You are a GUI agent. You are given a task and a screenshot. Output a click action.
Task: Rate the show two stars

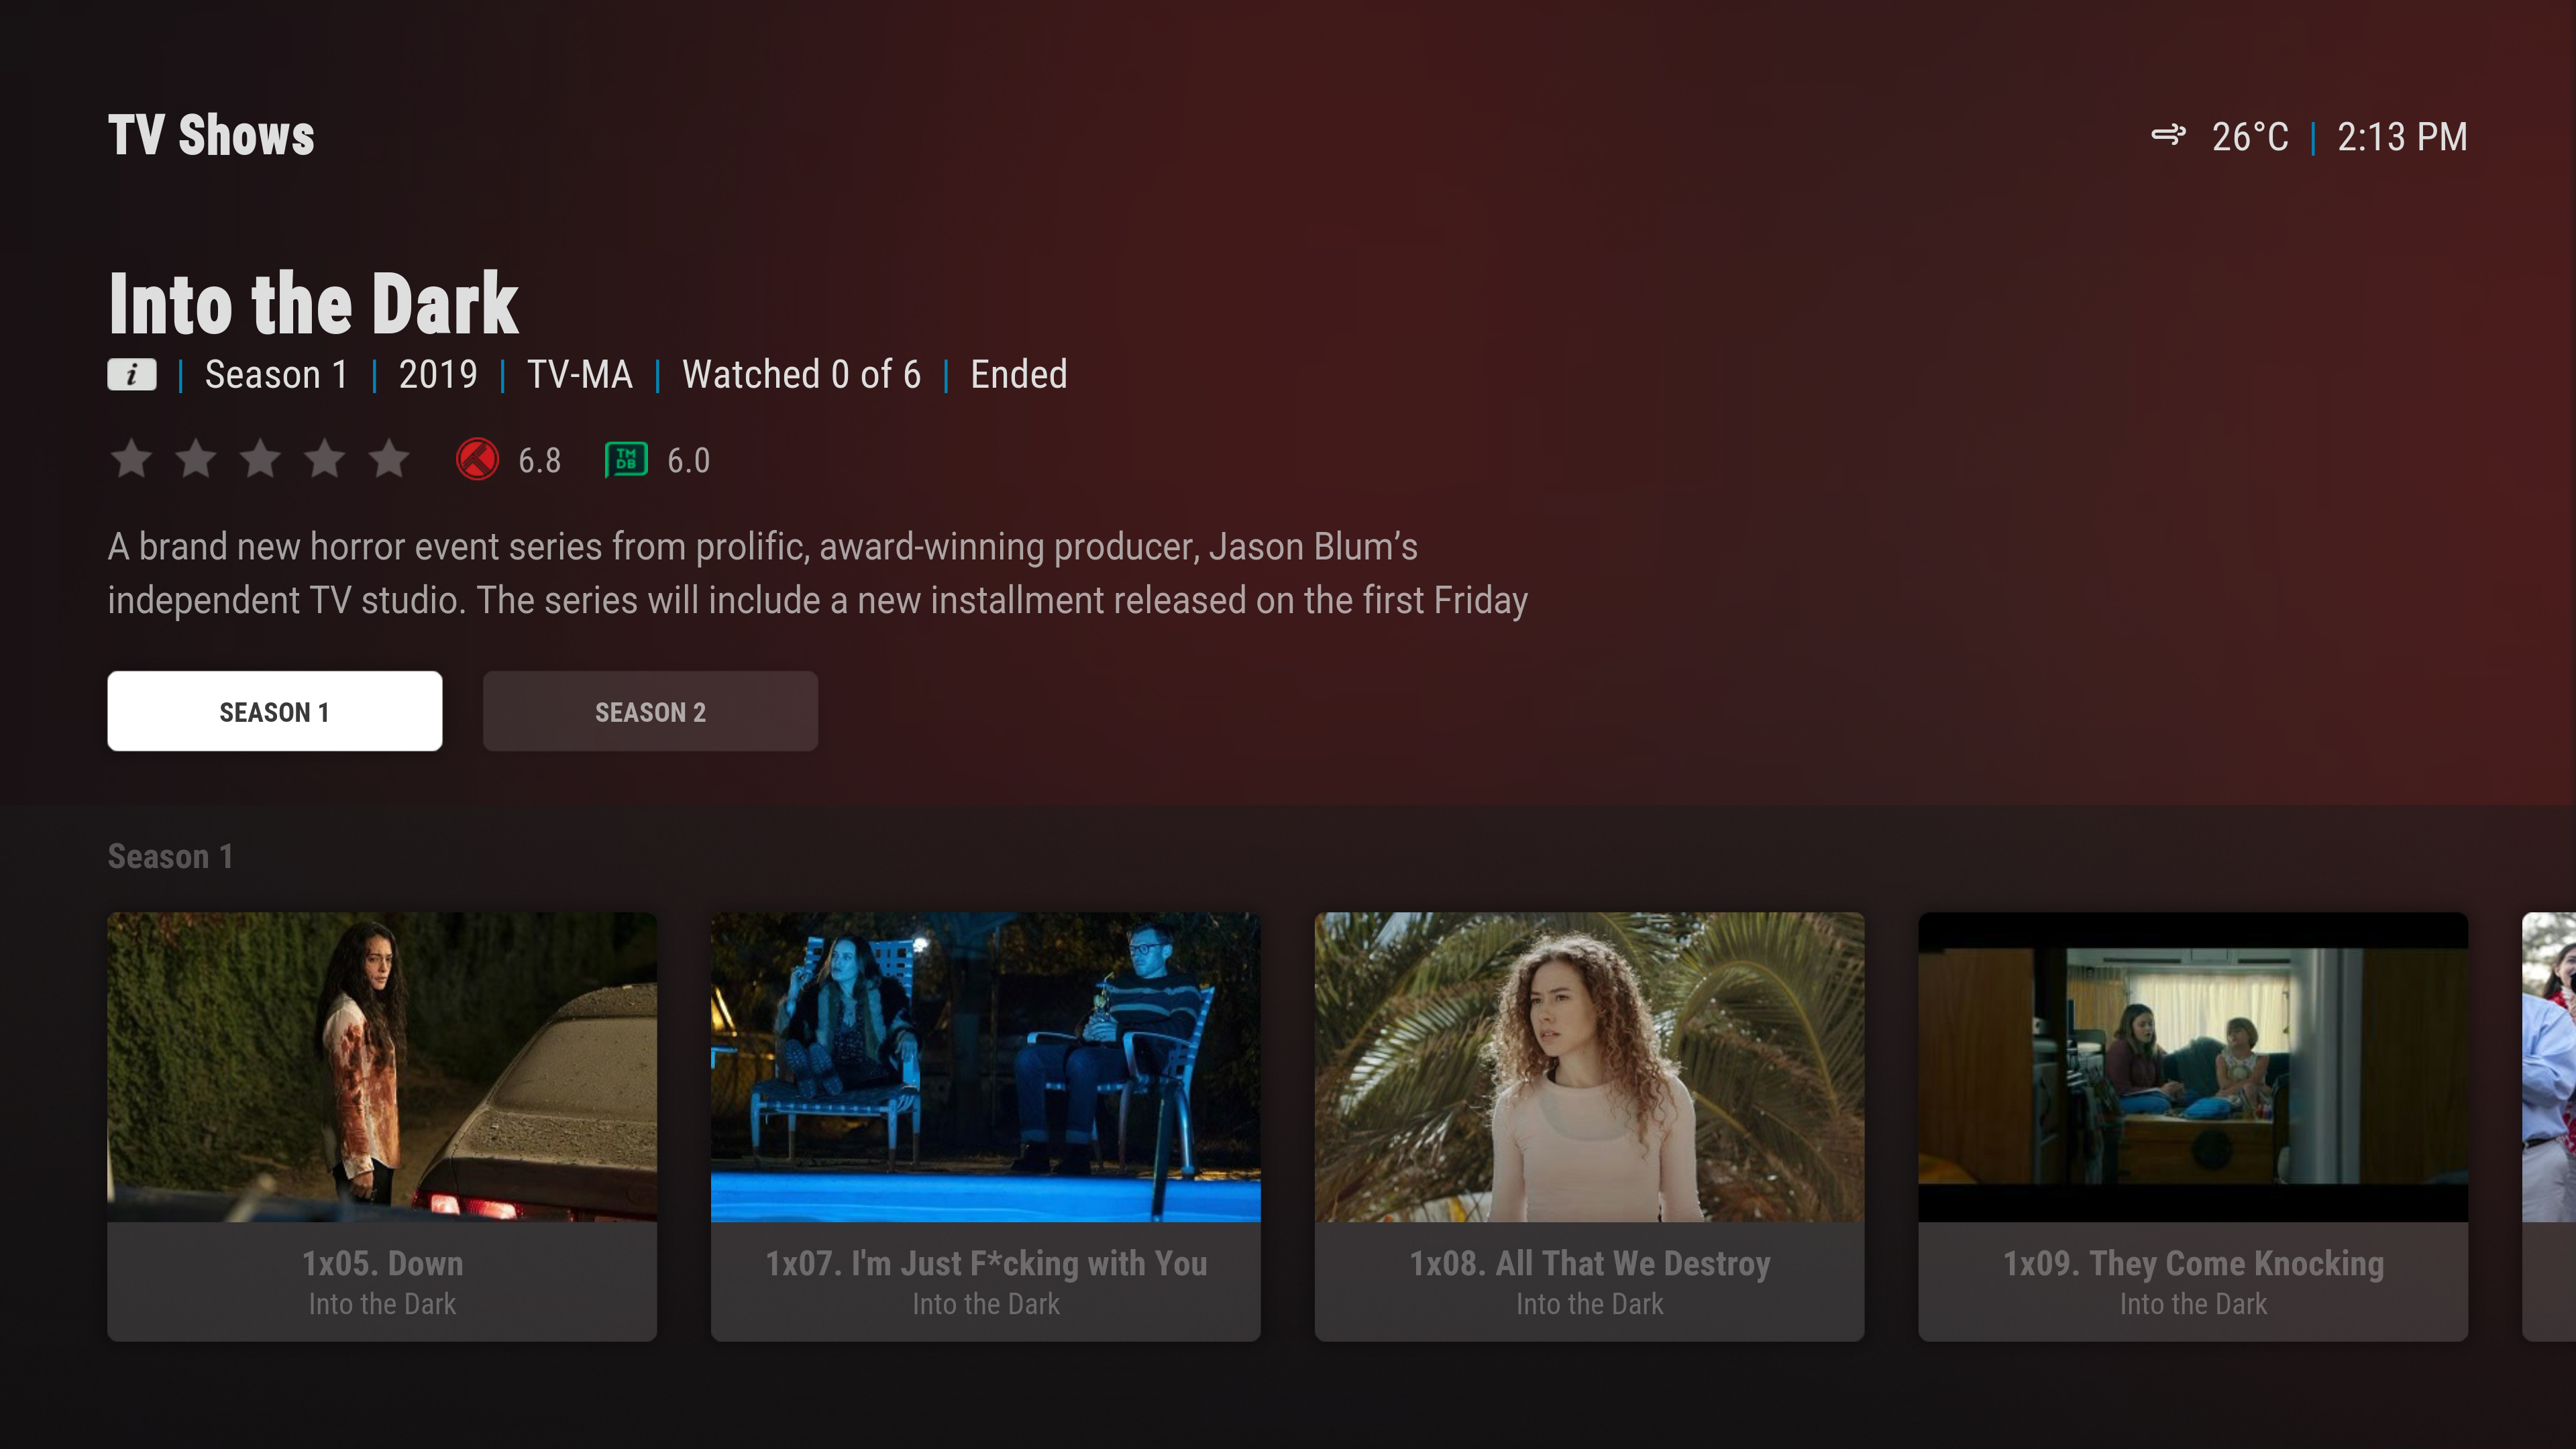196,459
